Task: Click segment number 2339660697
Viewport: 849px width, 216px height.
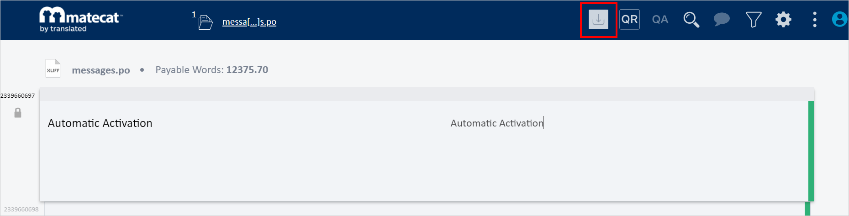Action: click(17, 95)
